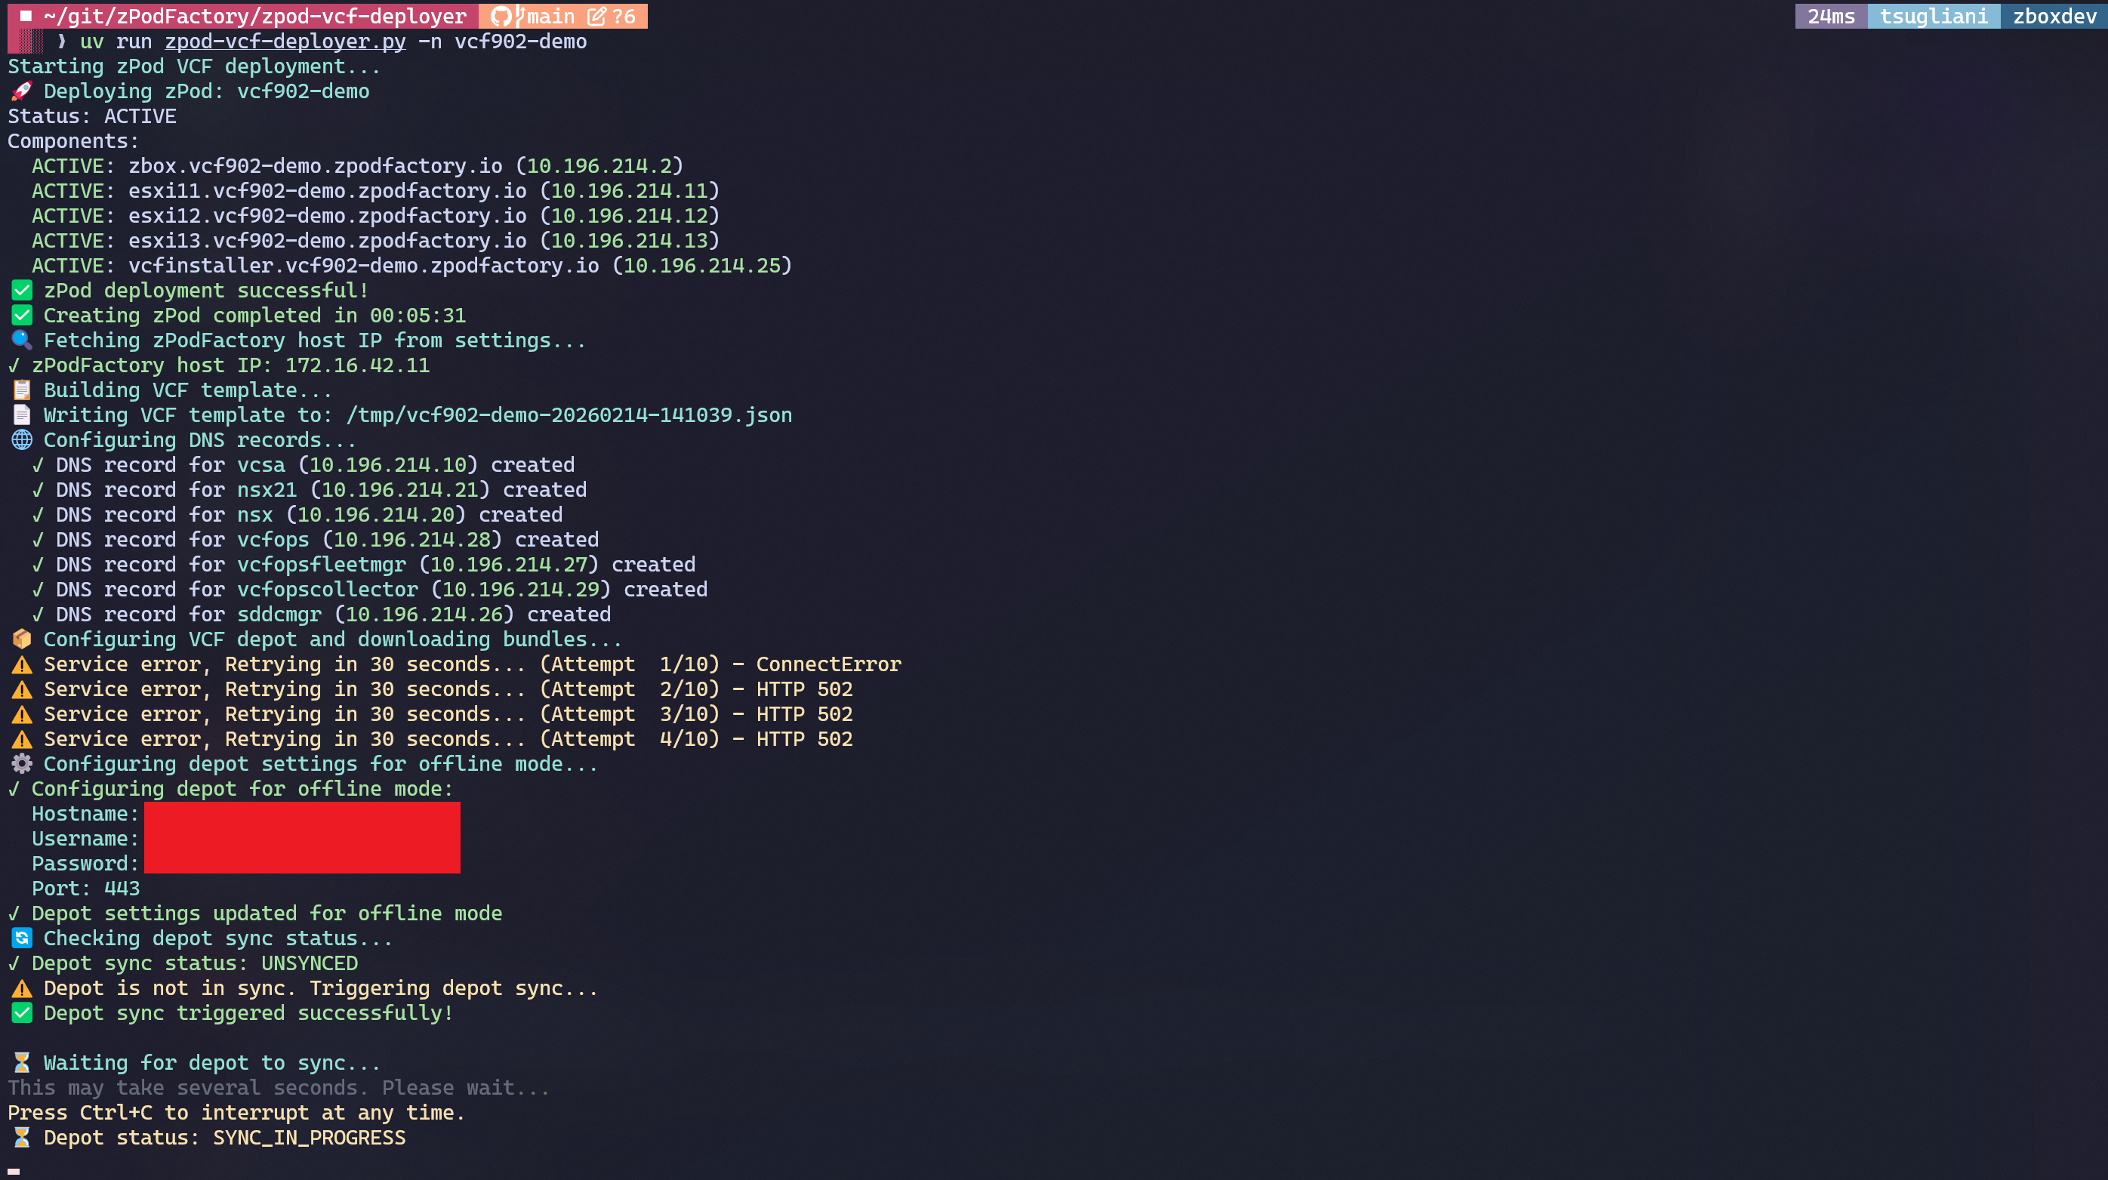Viewport: 2108px width, 1180px height.
Task: Click the edit pencil icon in the prompt bar
Action: point(596,17)
